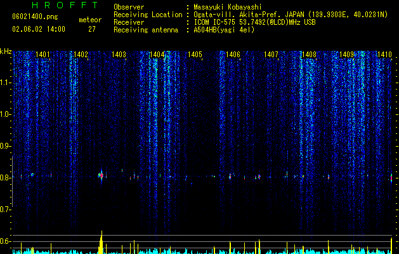Click the Receiving Location label
This screenshot has width=399, height=254.
coord(148,15)
